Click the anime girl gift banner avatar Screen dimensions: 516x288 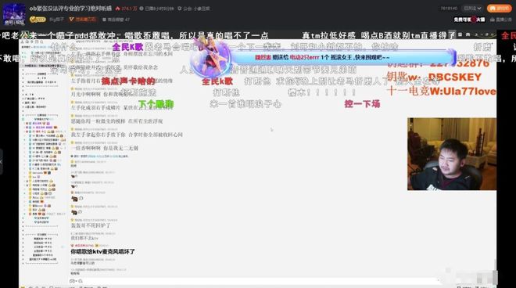coord(210,56)
